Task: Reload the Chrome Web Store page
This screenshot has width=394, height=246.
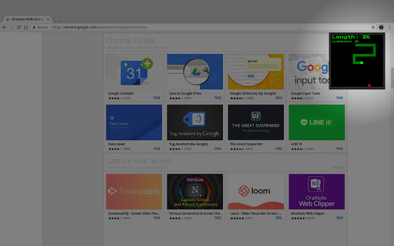Action: (18, 27)
